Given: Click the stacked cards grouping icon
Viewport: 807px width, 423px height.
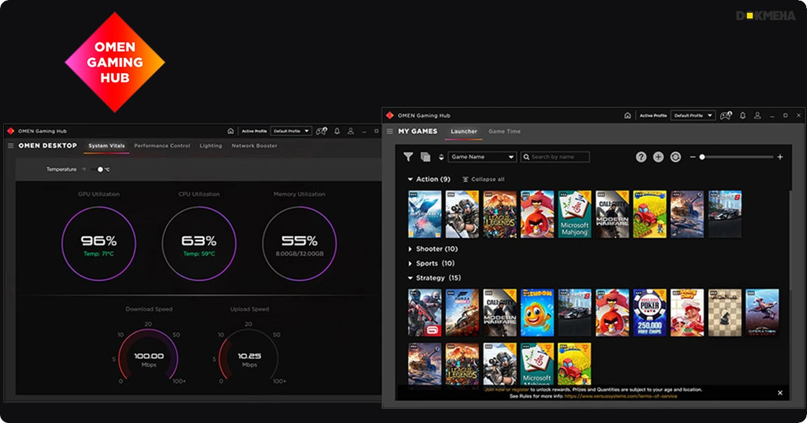Looking at the screenshot, I should click(425, 157).
